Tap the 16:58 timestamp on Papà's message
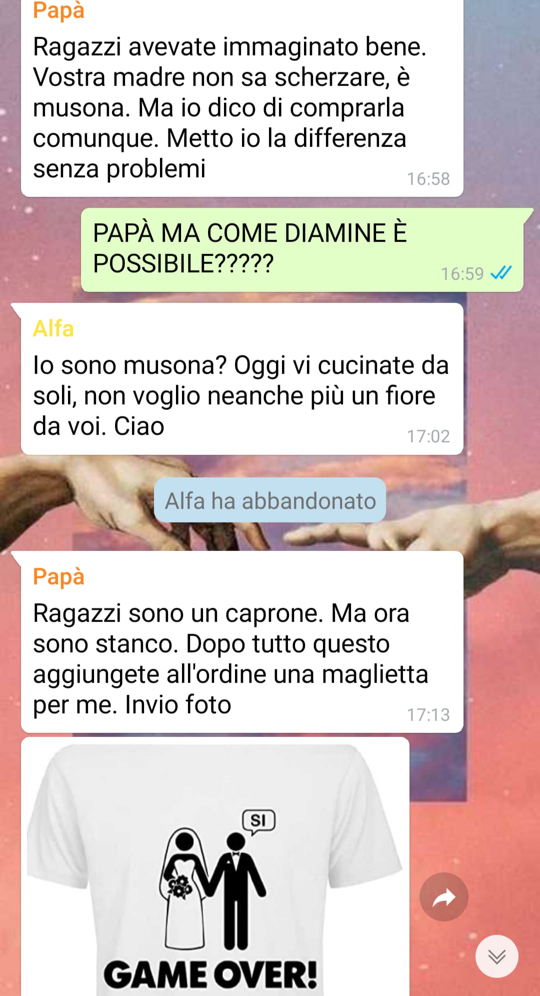540x996 pixels. (428, 178)
